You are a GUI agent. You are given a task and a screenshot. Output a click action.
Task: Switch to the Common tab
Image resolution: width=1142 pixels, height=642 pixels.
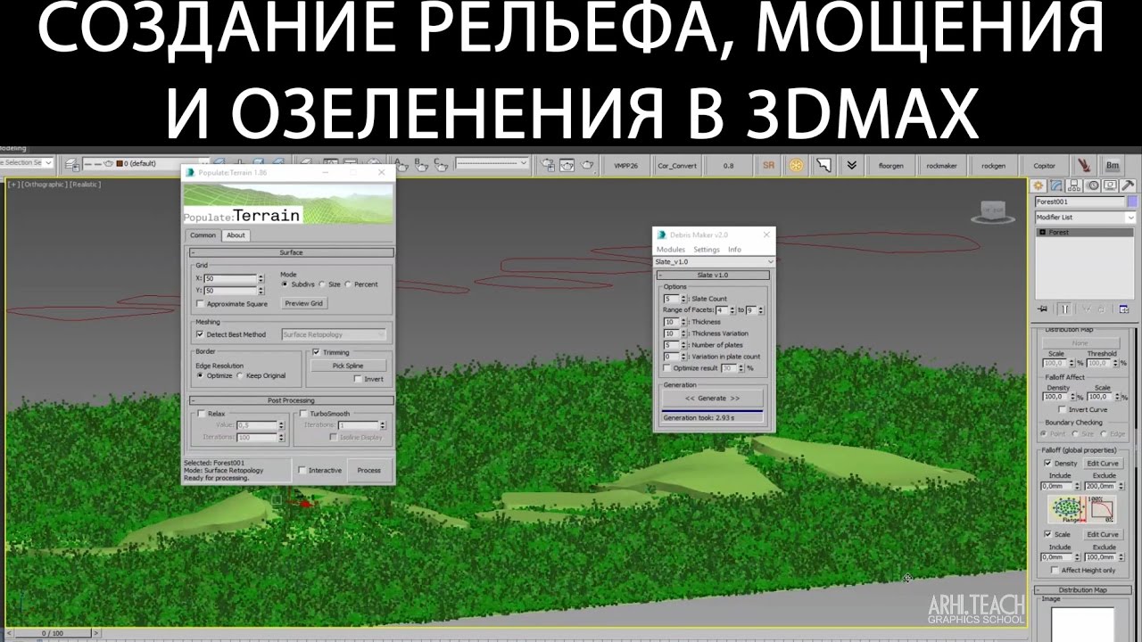[x=203, y=235]
